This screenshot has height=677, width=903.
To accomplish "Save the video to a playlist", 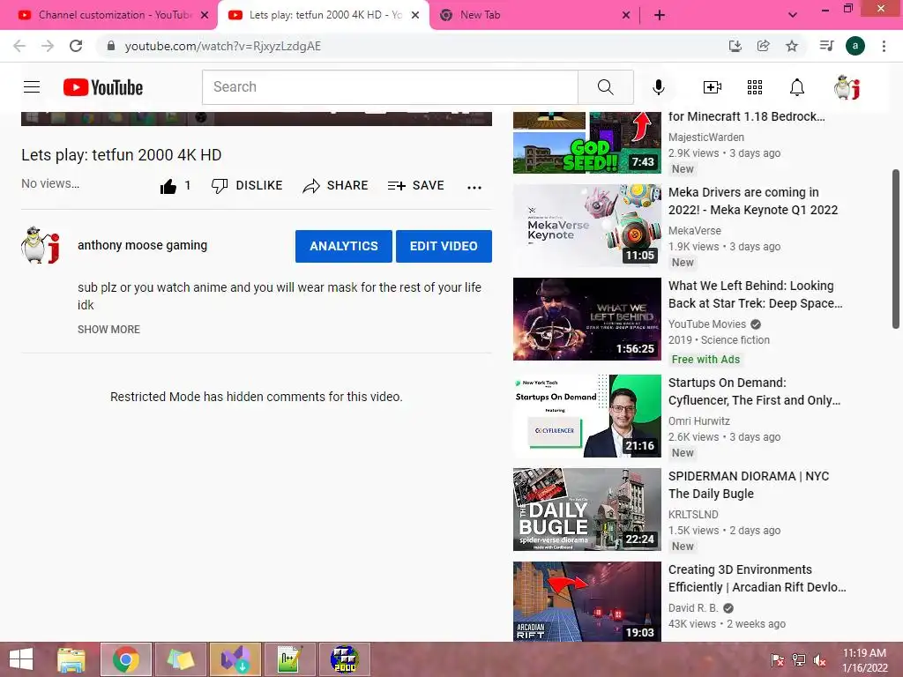I will [x=416, y=185].
